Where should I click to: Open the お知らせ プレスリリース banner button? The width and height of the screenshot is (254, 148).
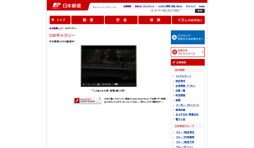pos(188,52)
